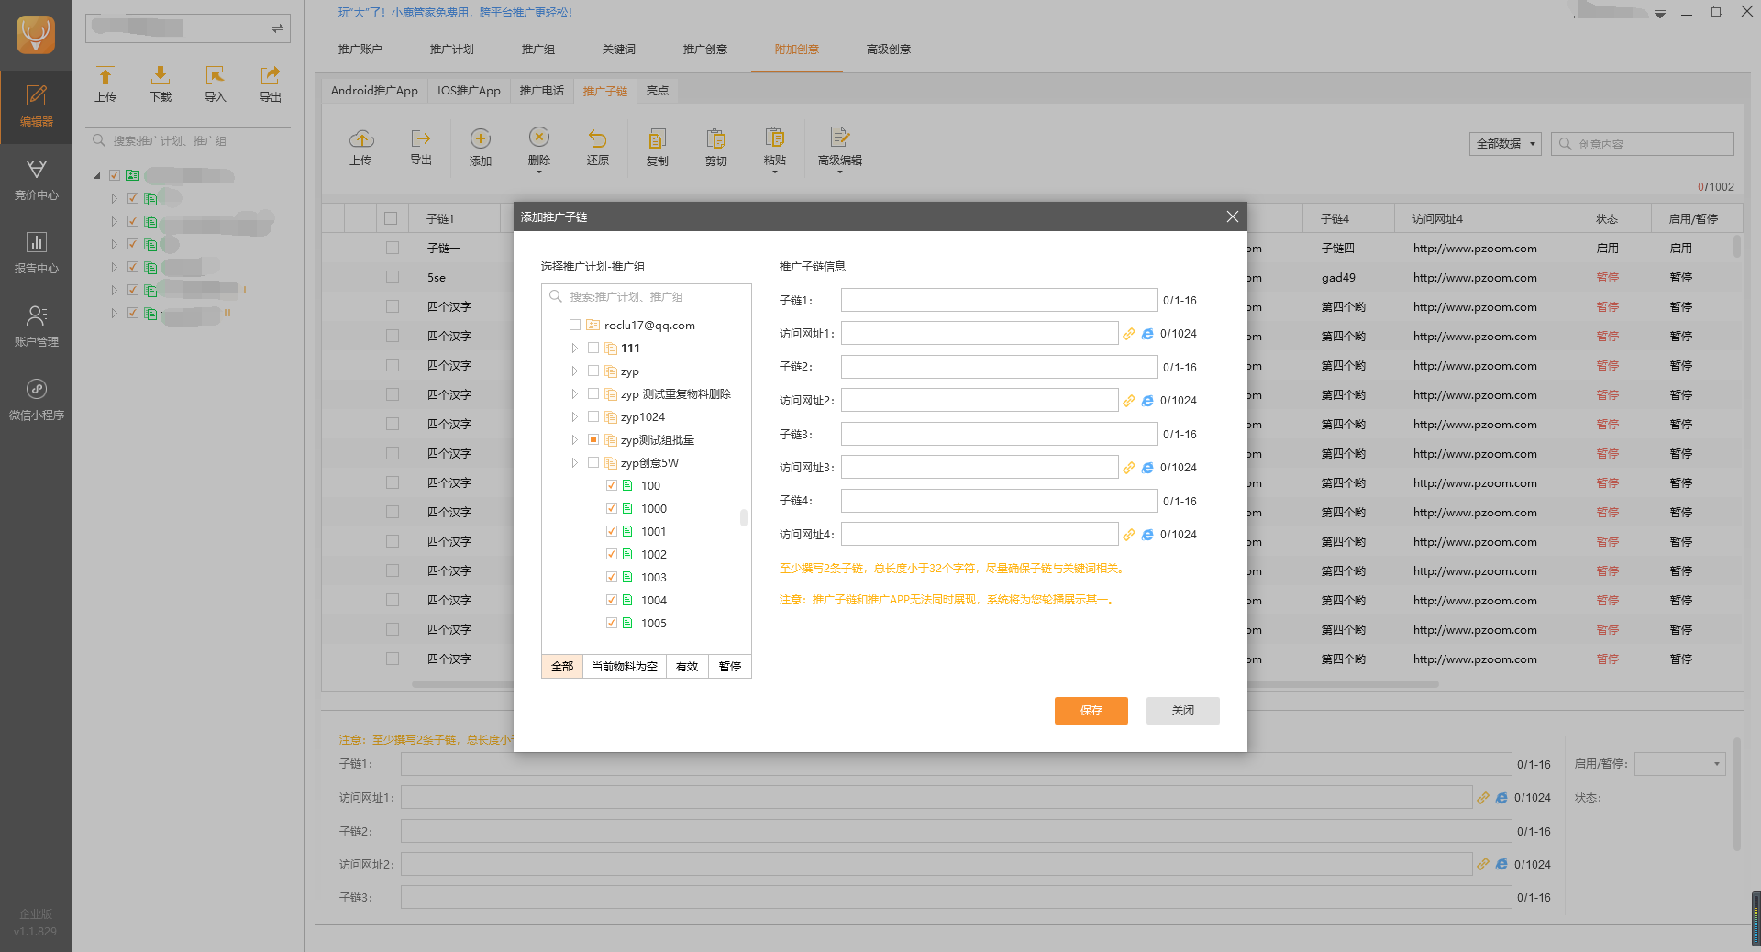Screen dimensions: 1761x952
Task: Open the 推广电话 sub-tab
Action: coord(542,91)
